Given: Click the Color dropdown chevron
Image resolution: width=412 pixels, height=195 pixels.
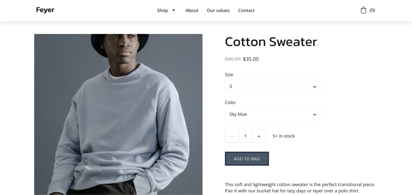Looking at the screenshot, I should [315, 114].
